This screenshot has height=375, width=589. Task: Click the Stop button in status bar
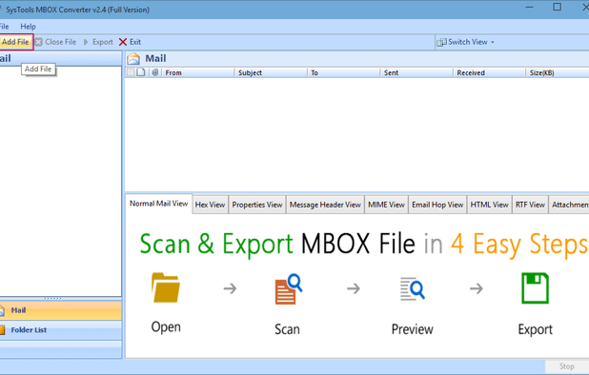[x=566, y=366]
